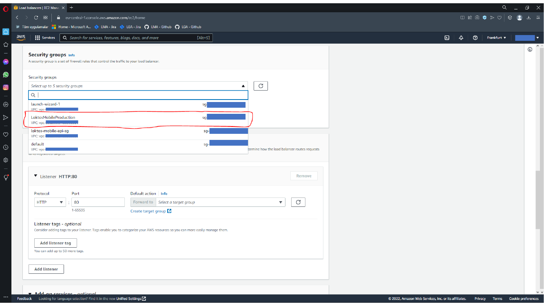544x306 pixels.
Task: Open bookmarks star in the Opera sidebar
Action: coord(6,44)
